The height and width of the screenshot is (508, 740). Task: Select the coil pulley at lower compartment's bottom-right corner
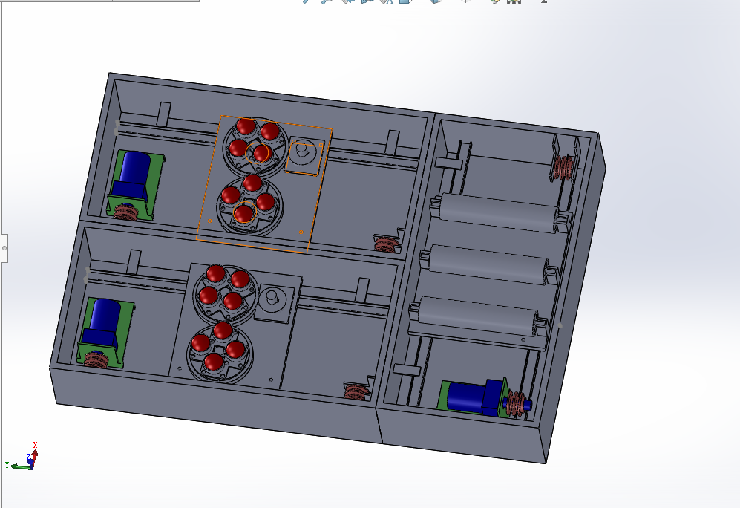click(356, 391)
